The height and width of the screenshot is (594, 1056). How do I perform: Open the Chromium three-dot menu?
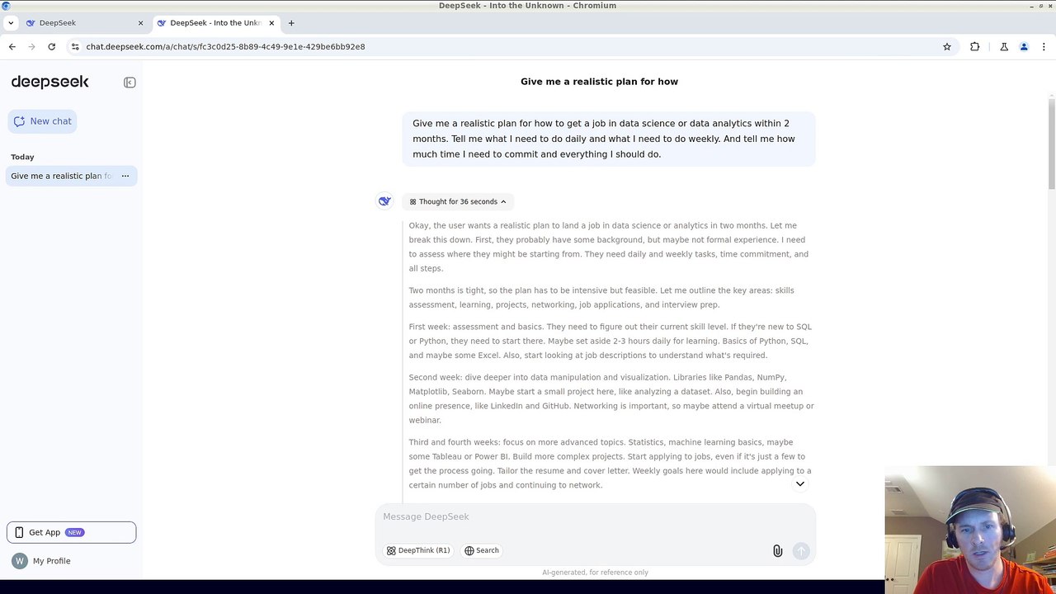[1044, 47]
